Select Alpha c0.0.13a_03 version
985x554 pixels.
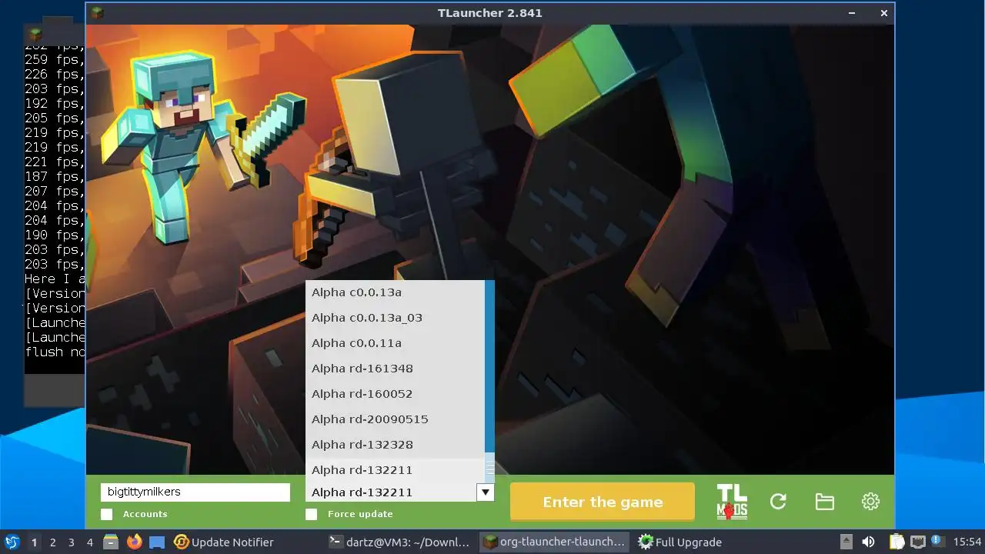[x=395, y=318]
